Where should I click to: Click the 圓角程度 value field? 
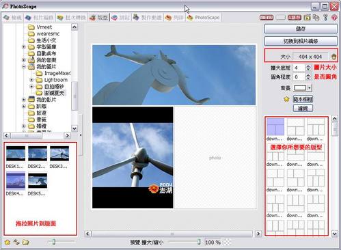pyautogui.click(x=299, y=77)
